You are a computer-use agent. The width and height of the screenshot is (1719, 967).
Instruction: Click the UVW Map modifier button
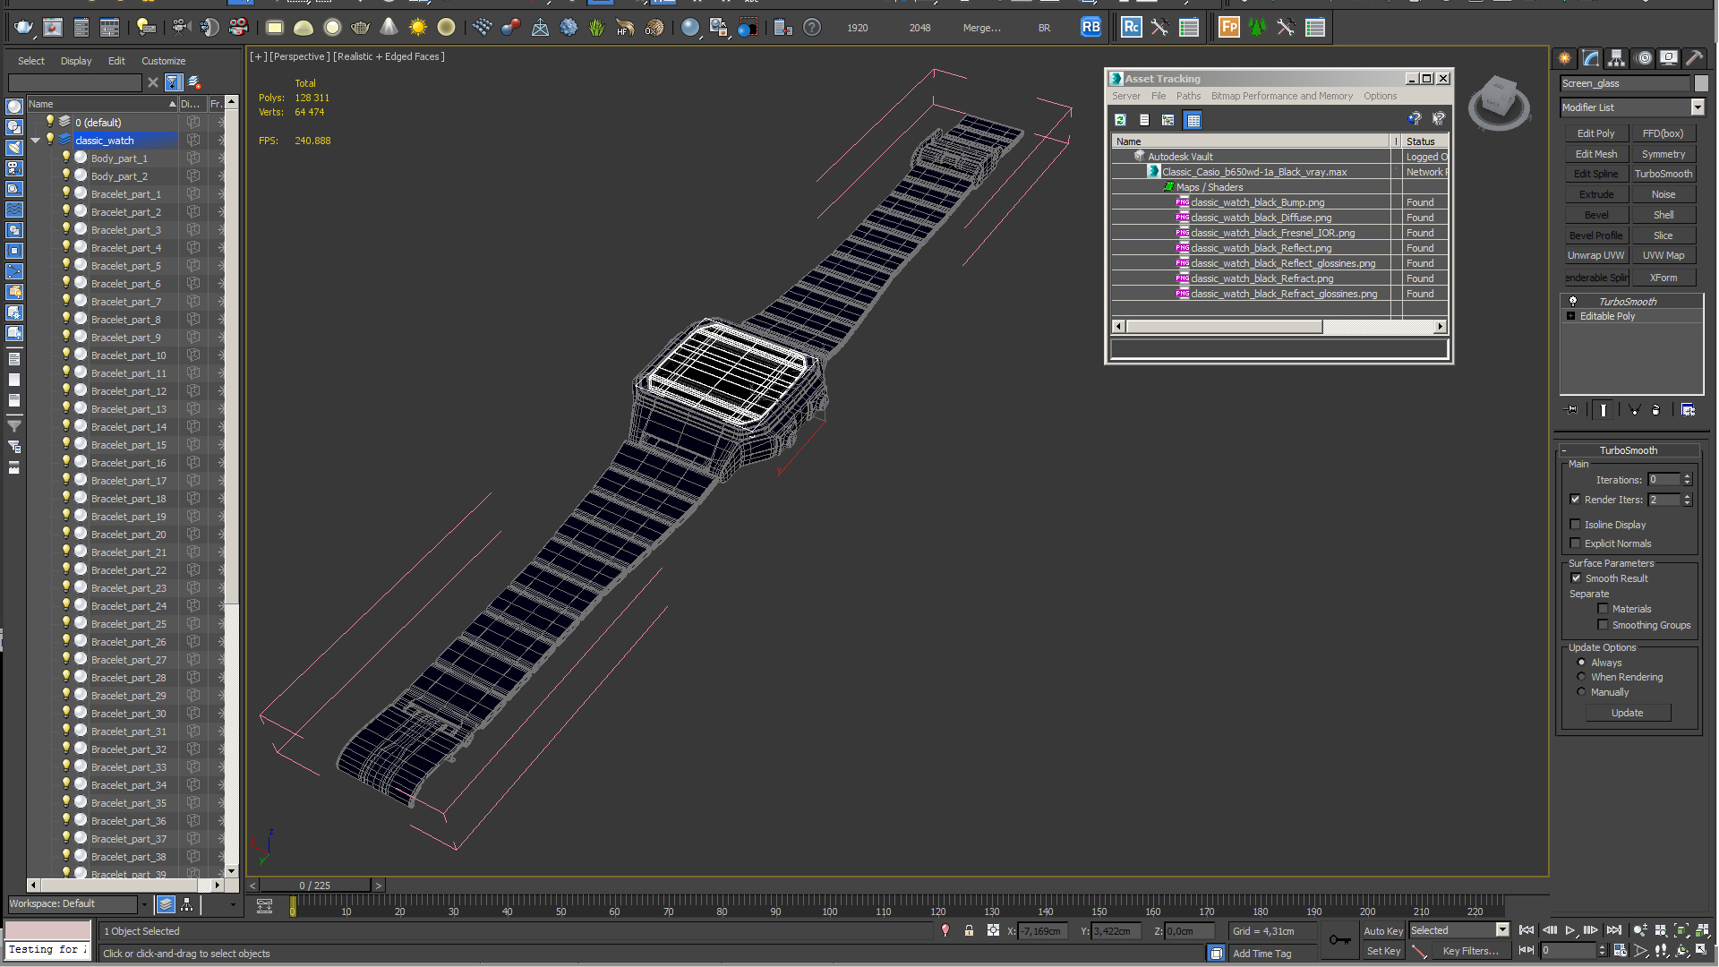[1663, 256]
